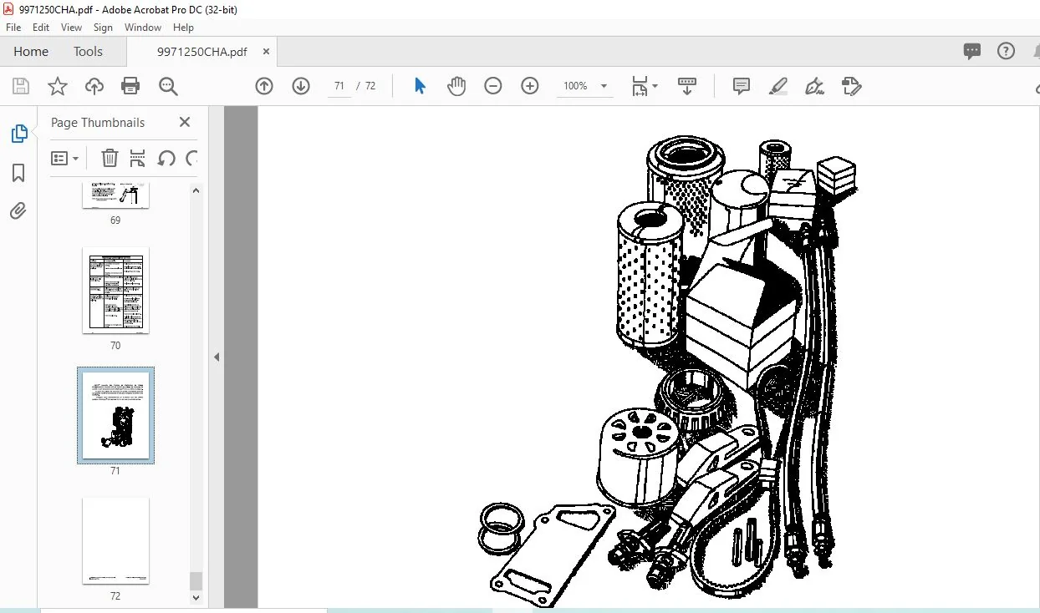The height and width of the screenshot is (613, 1040).
Task: Open the File menu
Action: (13, 28)
